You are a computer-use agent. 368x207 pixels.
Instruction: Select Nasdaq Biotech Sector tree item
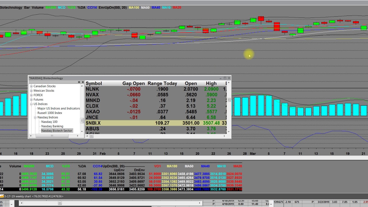coord(57,131)
